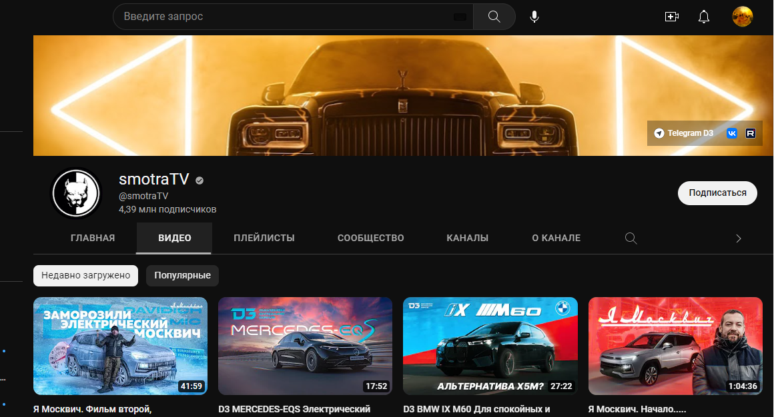
Task: Open the Mercedes-EQS video thumbnail
Action: coord(305,346)
